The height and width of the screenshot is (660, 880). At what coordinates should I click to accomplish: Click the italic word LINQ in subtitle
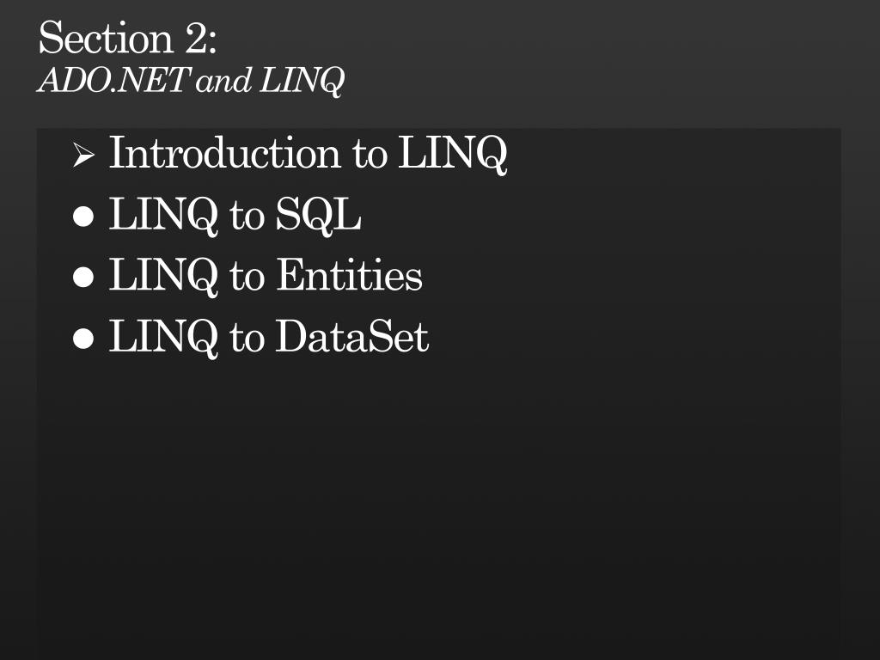[x=302, y=82]
